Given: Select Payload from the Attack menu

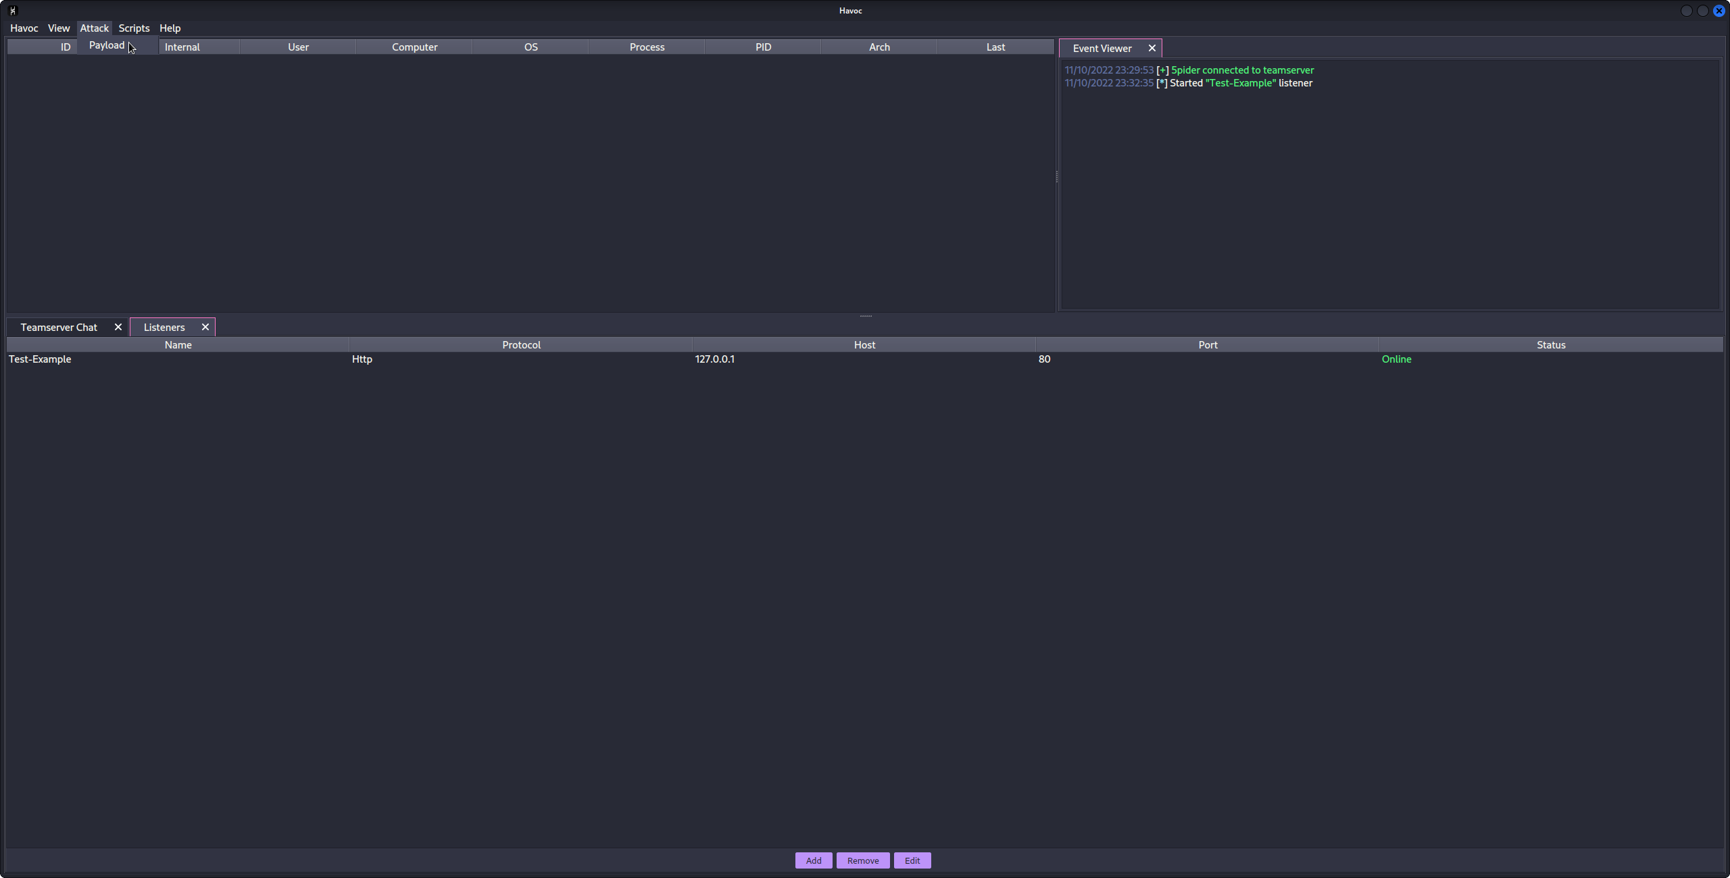Looking at the screenshot, I should pyautogui.click(x=107, y=45).
